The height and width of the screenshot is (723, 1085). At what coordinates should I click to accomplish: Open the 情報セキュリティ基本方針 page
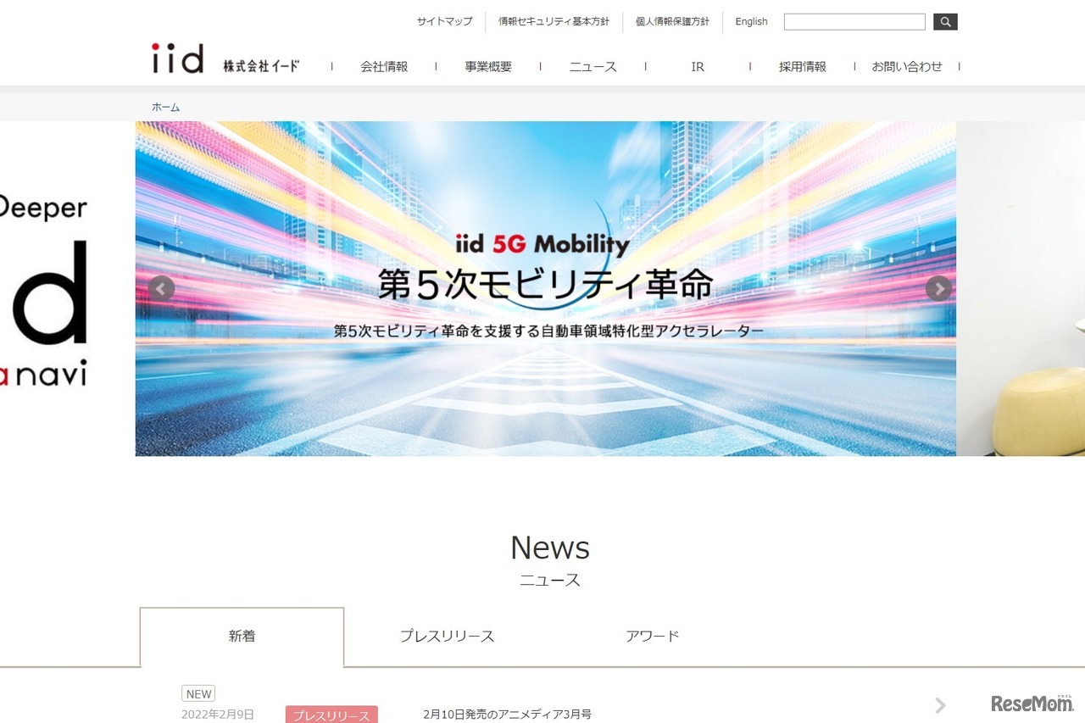click(x=555, y=22)
